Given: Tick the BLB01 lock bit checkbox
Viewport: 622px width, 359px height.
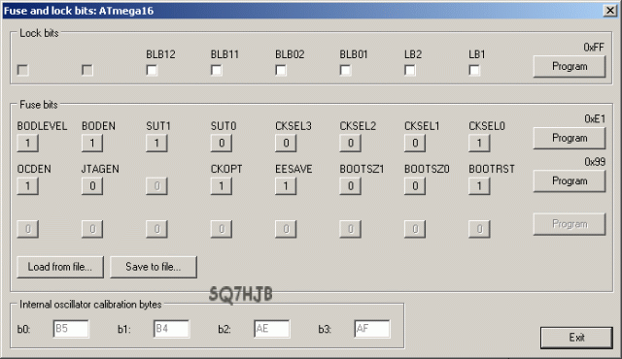Looking at the screenshot, I should [x=346, y=71].
